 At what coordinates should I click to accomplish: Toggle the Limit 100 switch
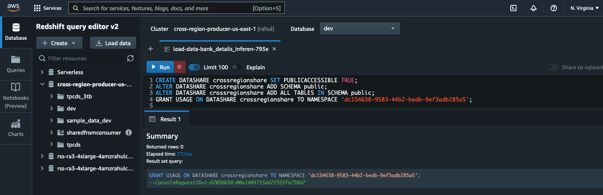[x=194, y=67]
